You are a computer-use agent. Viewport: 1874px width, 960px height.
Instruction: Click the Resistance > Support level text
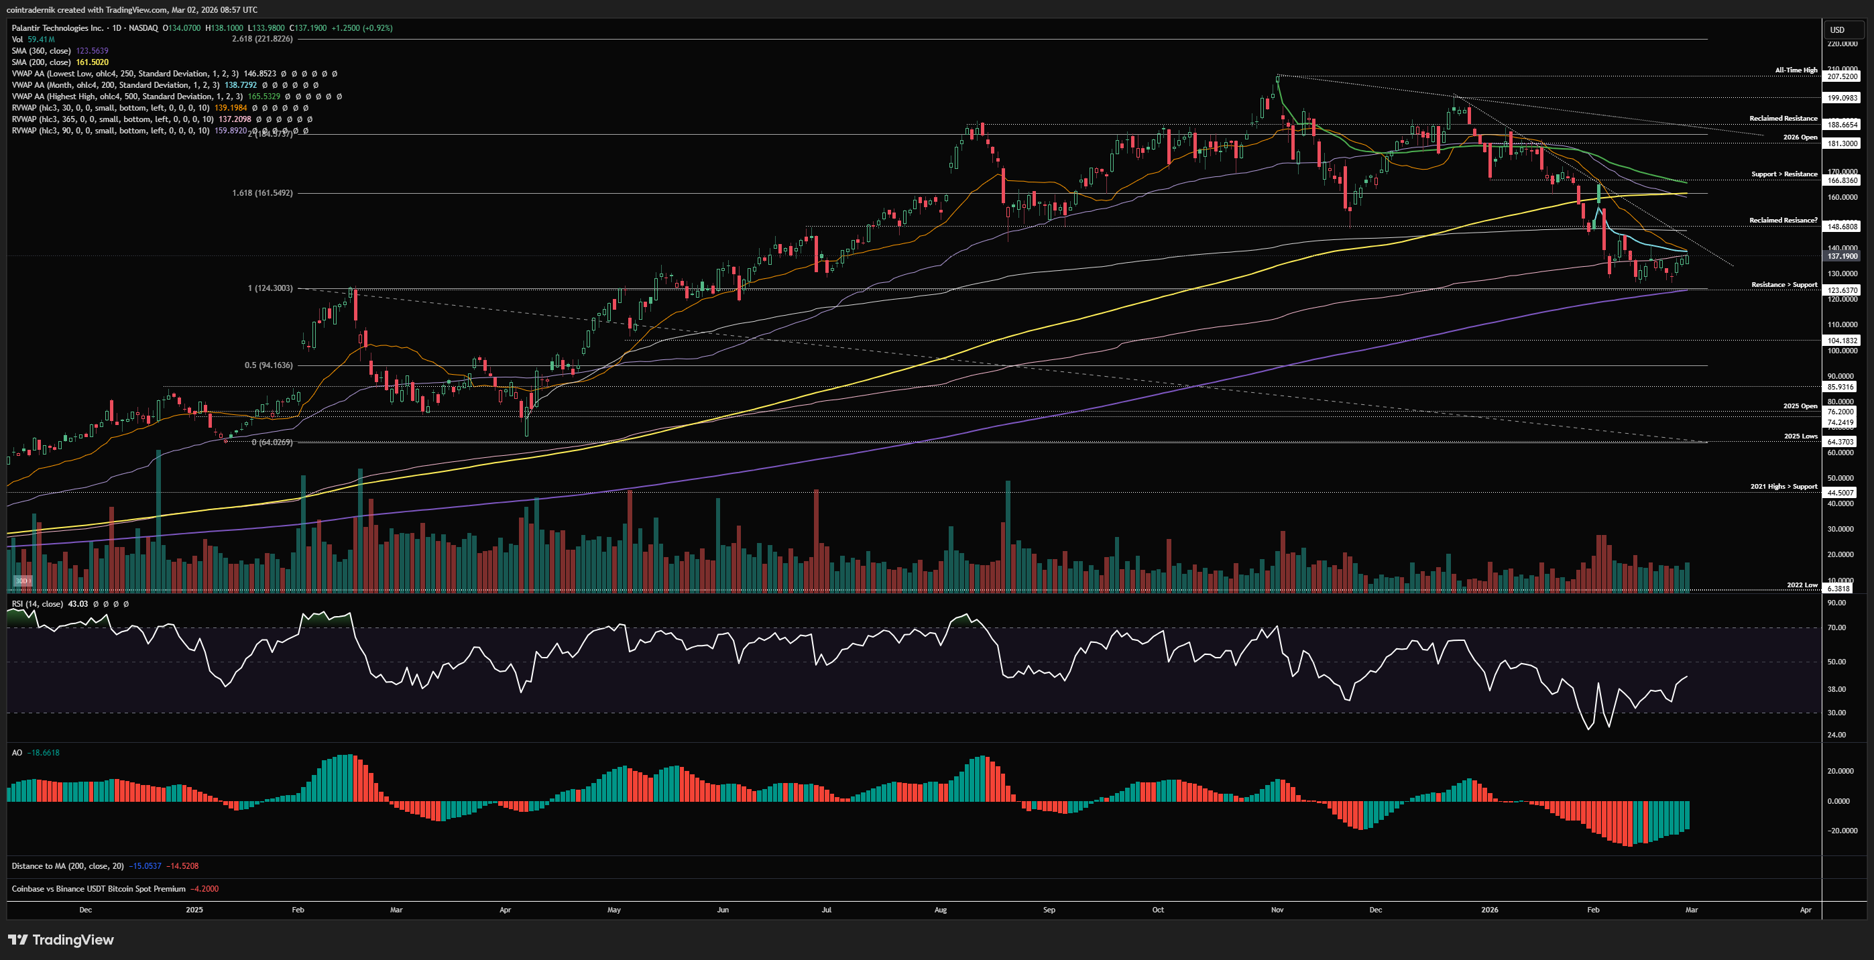pos(1783,284)
